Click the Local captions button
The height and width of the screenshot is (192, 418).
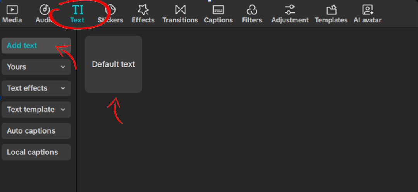[x=36, y=152]
